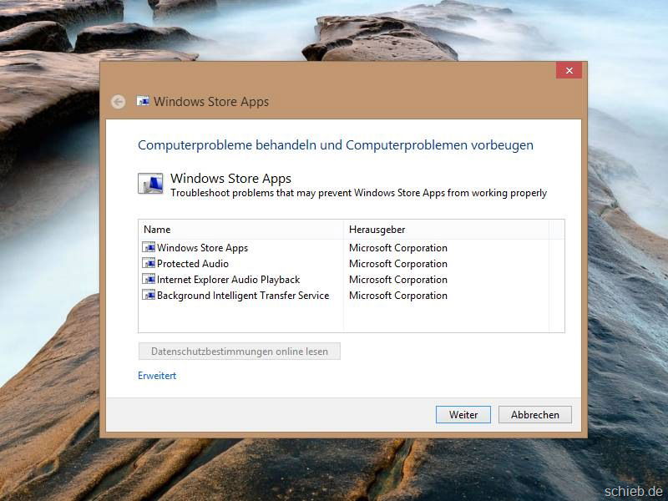The height and width of the screenshot is (501, 668).
Task: Select Background Intelligent Transfer Service row
Action: coord(346,296)
